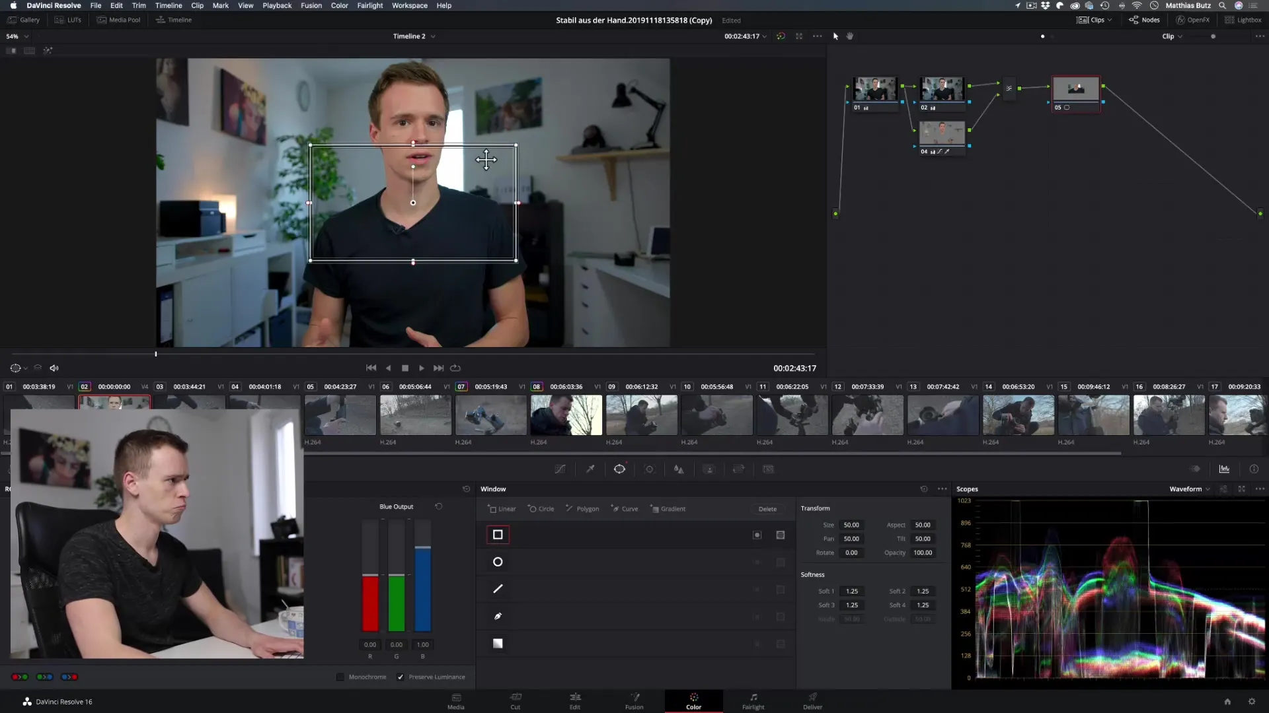Image resolution: width=1269 pixels, height=713 pixels.
Task: Expand the Waveform scope type dropdown
Action: tap(1190, 489)
